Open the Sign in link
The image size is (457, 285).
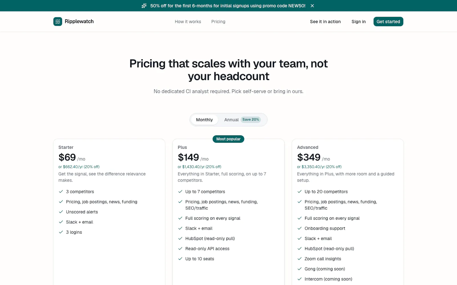click(x=358, y=22)
